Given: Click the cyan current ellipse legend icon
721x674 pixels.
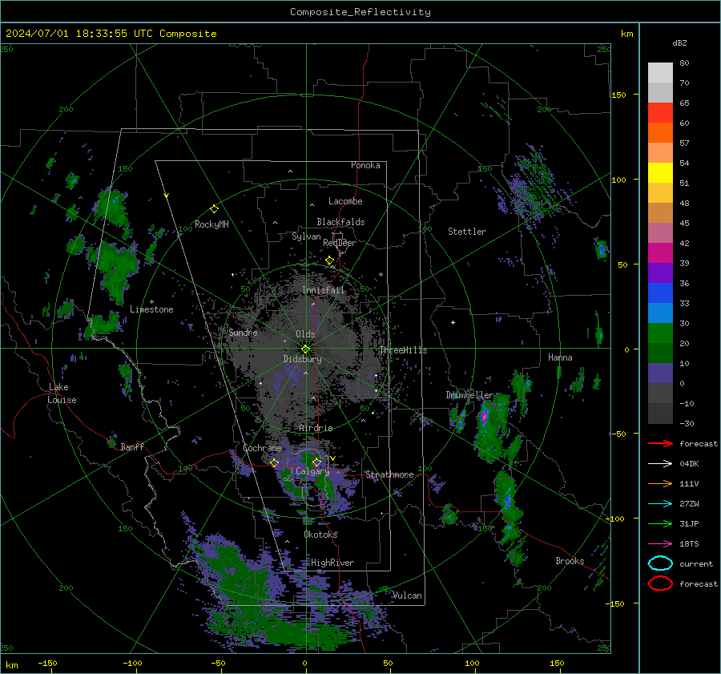Looking at the screenshot, I should point(660,563).
